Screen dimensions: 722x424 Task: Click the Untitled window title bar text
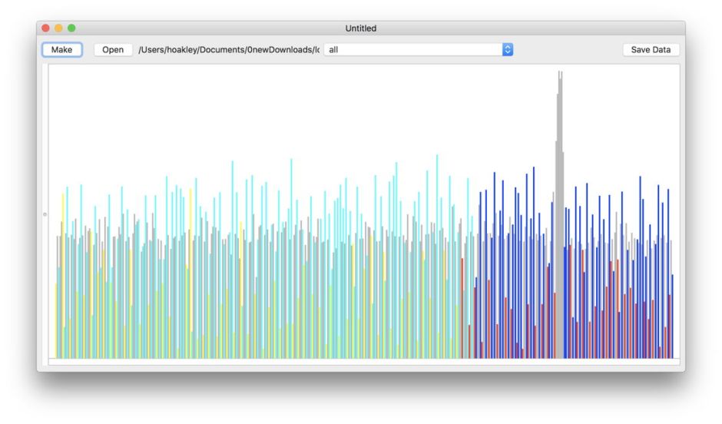(x=360, y=28)
